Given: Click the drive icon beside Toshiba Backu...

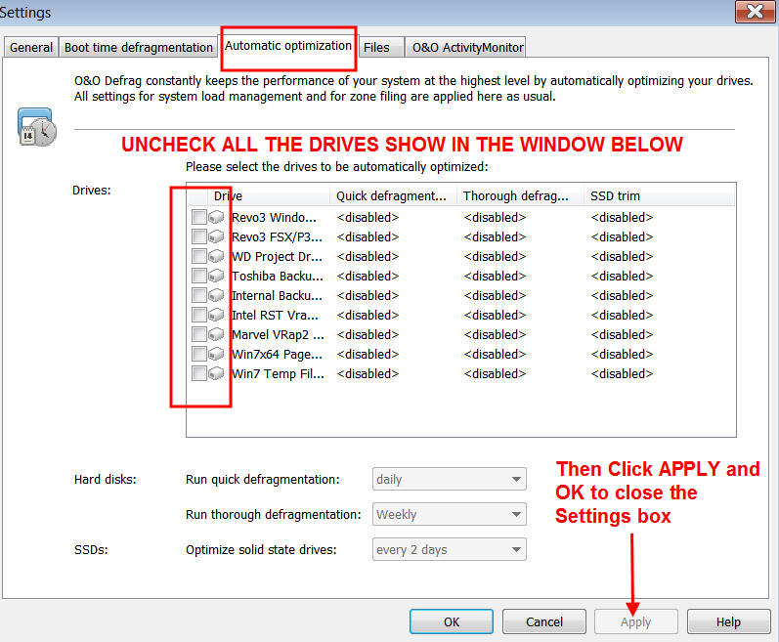Looking at the screenshot, I should pos(216,276).
